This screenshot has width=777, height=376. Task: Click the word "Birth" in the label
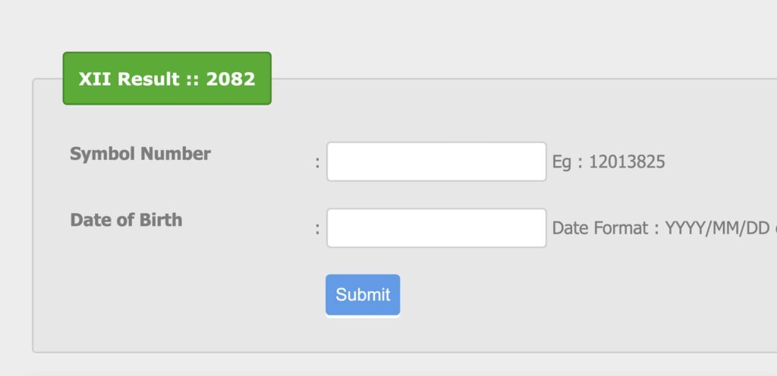[160, 220]
